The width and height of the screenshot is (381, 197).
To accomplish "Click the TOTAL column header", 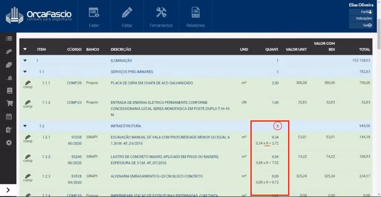I will click(365, 49).
